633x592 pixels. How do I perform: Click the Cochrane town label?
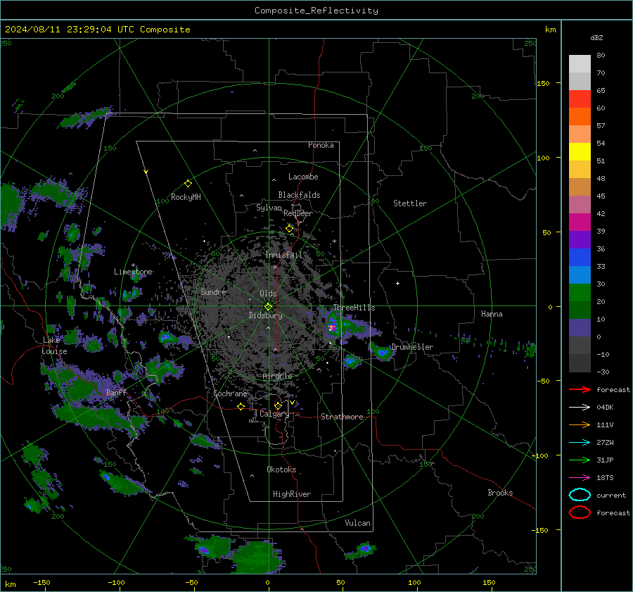(230, 393)
